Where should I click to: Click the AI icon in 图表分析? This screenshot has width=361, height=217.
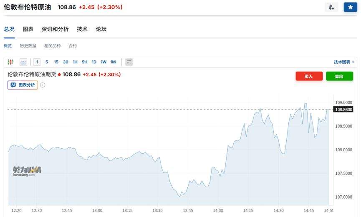coord(13,85)
